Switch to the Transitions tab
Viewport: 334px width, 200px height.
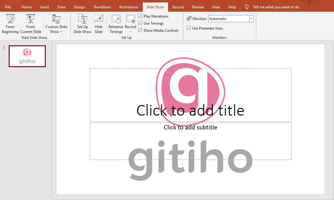click(102, 6)
